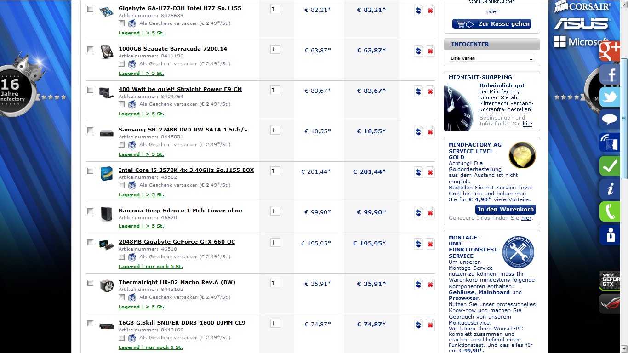
Task: Check the selection box for be quiet! Straight Power
Action: [90, 90]
